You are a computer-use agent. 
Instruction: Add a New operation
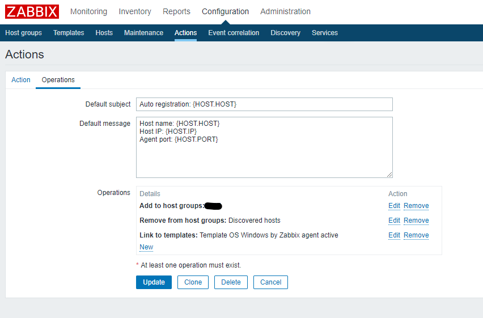point(146,247)
